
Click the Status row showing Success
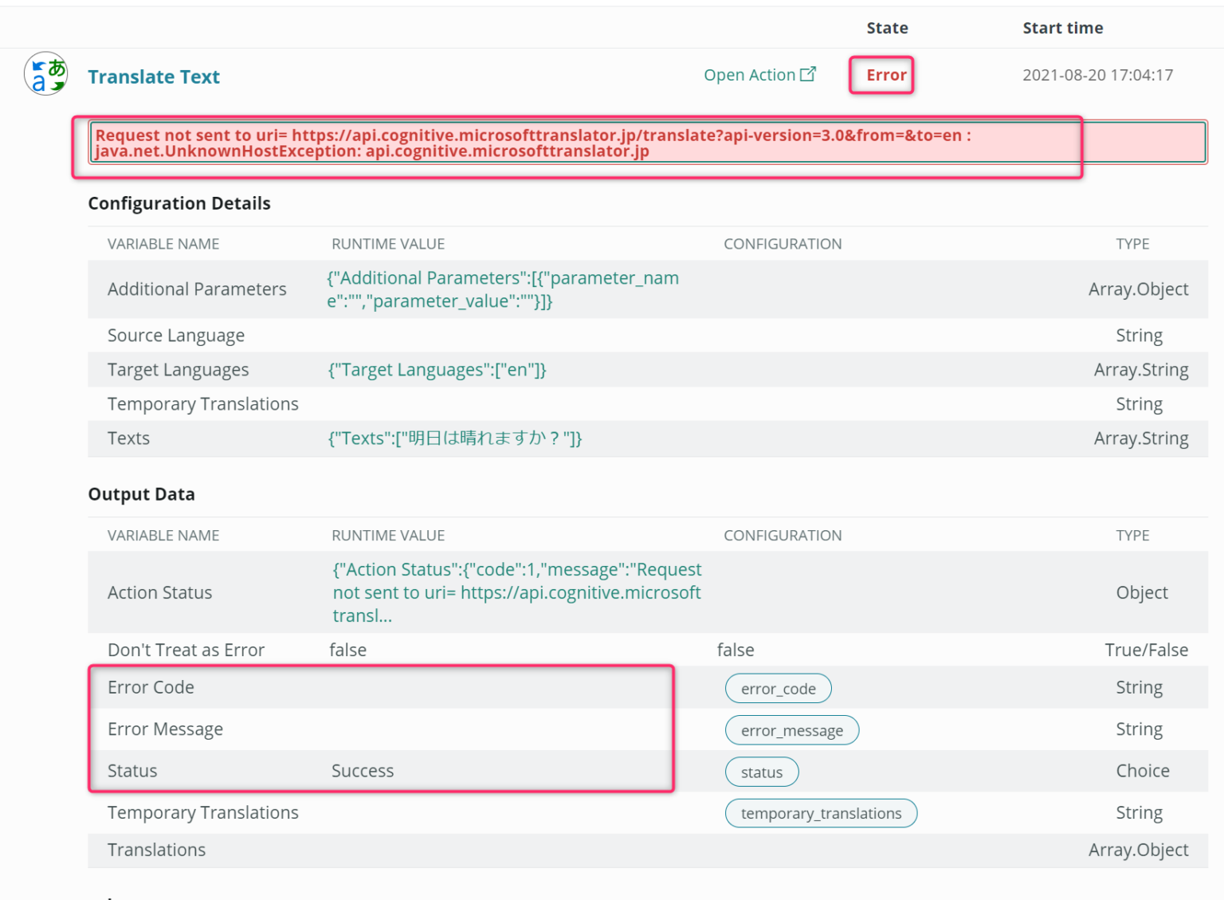tap(363, 770)
